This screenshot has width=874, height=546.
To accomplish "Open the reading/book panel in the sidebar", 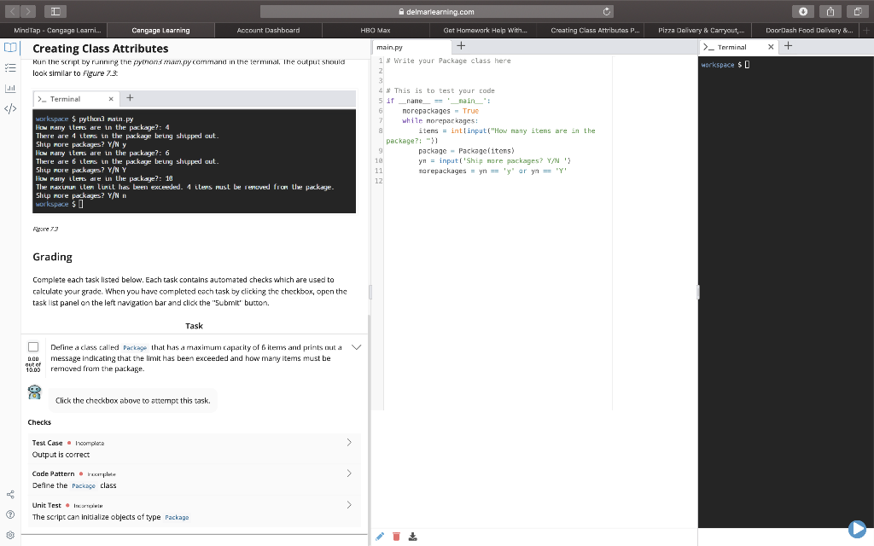I will [9, 49].
